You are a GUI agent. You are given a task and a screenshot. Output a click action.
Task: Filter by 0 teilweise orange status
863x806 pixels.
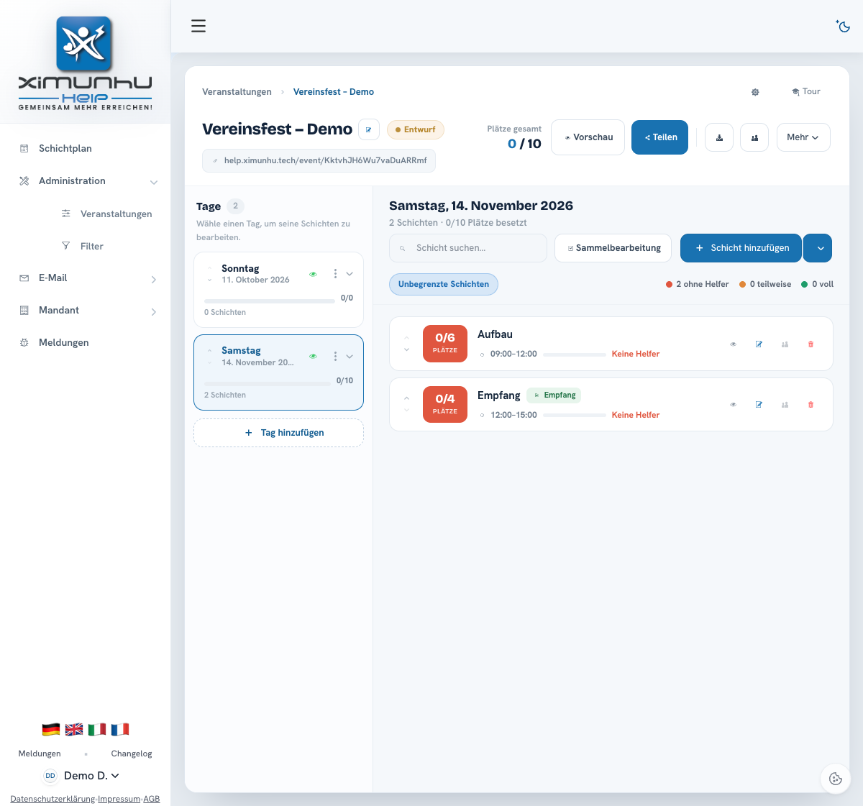coord(765,284)
